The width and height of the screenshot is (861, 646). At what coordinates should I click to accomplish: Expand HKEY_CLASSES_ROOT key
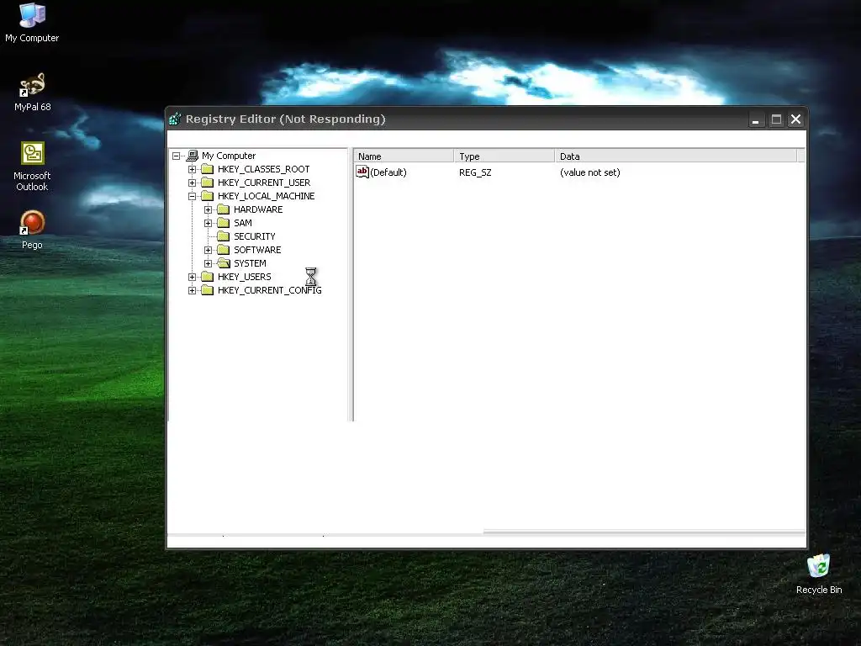click(192, 169)
